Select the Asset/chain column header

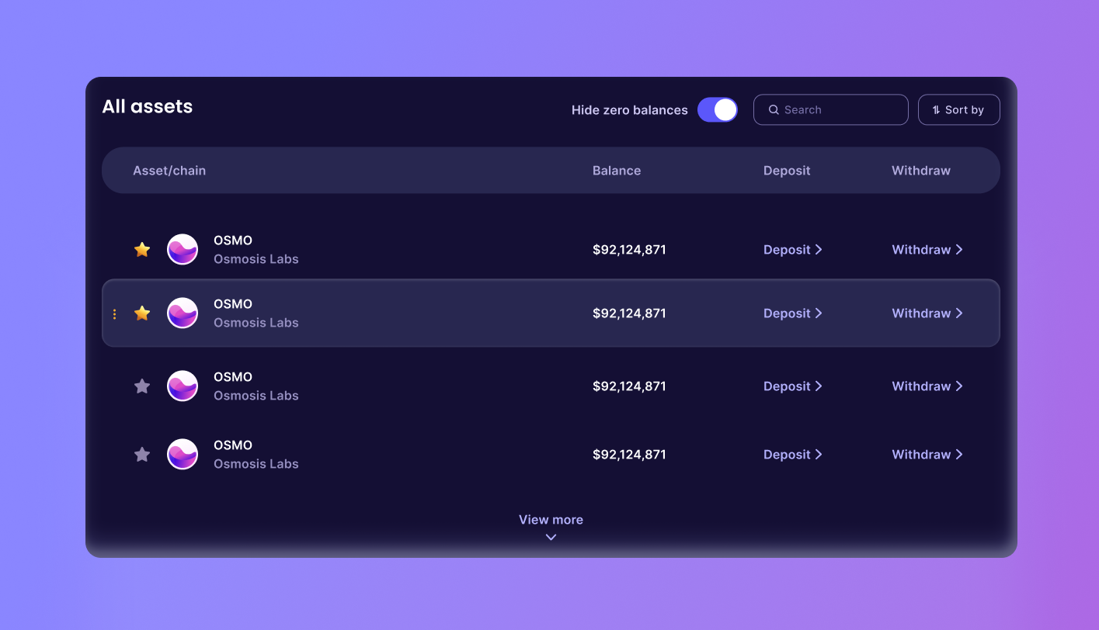click(x=169, y=170)
